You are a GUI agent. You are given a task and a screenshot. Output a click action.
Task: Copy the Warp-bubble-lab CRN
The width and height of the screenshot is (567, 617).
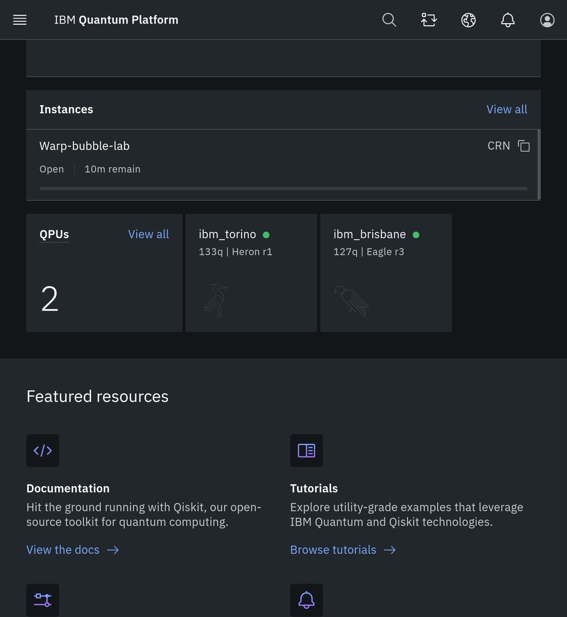tap(524, 146)
